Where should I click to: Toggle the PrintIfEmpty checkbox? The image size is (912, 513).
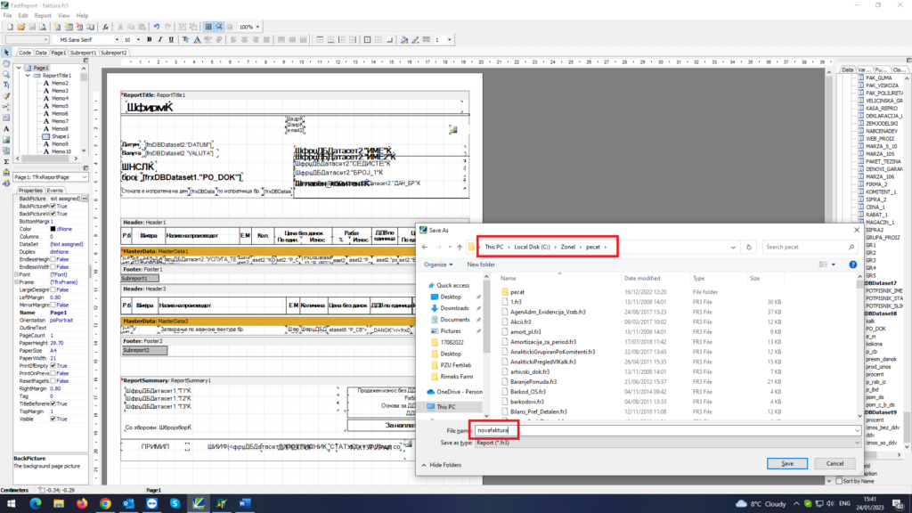pos(53,366)
